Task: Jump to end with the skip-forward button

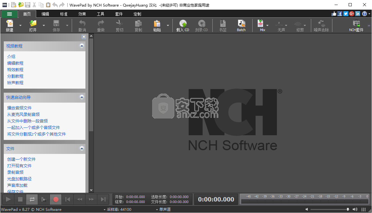Action: tap(103, 199)
